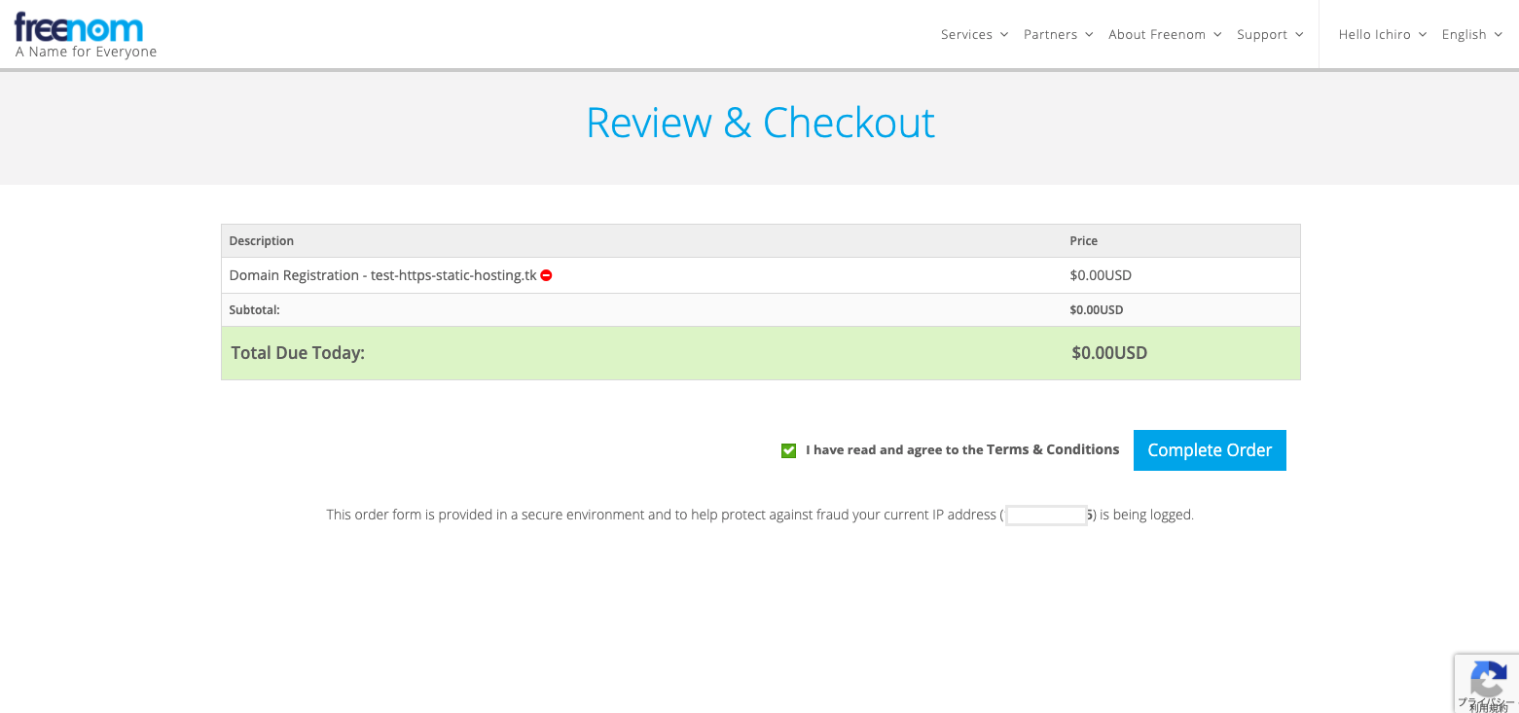1519x713 pixels.
Task: Change language via English dropdown
Action: click(1472, 34)
